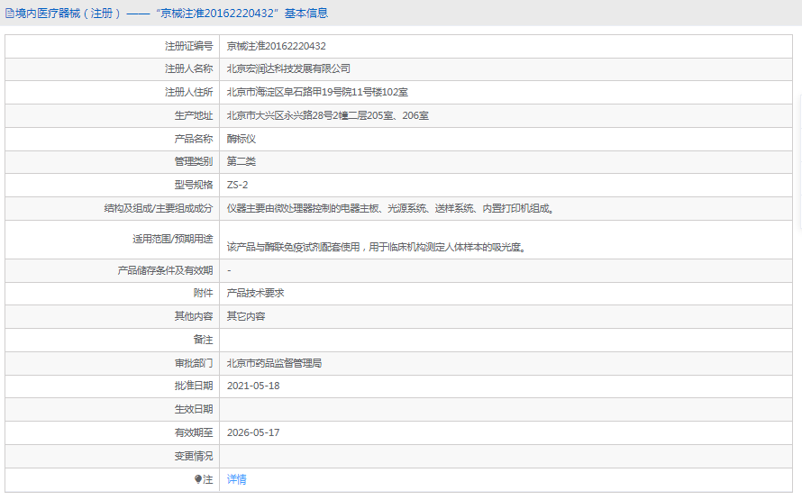The width and height of the screenshot is (802, 500).
Task: Click the structure composition description text
Action: click(391, 209)
